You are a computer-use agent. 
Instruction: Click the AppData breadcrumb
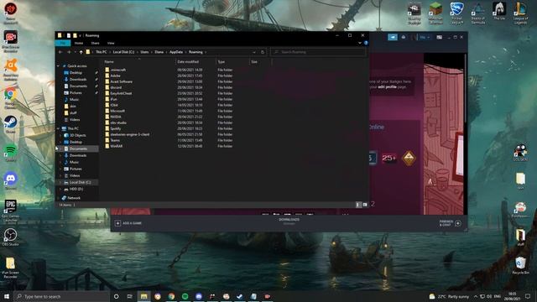coord(176,52)
